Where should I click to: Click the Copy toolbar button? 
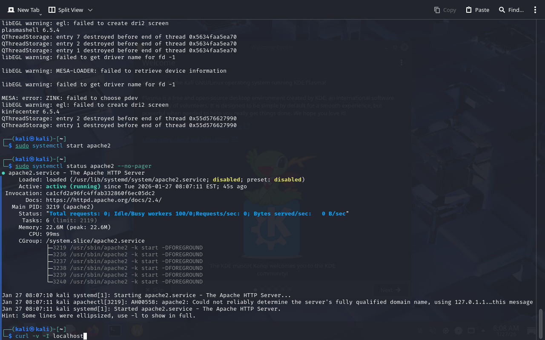445,10
